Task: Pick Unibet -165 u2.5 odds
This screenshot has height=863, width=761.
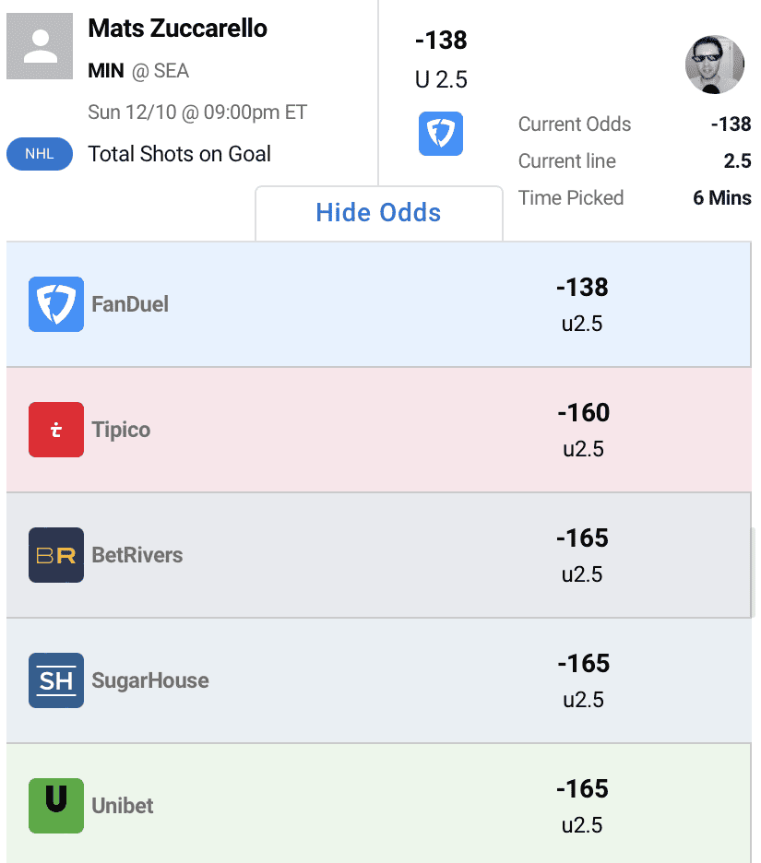Action: (582, 806)
